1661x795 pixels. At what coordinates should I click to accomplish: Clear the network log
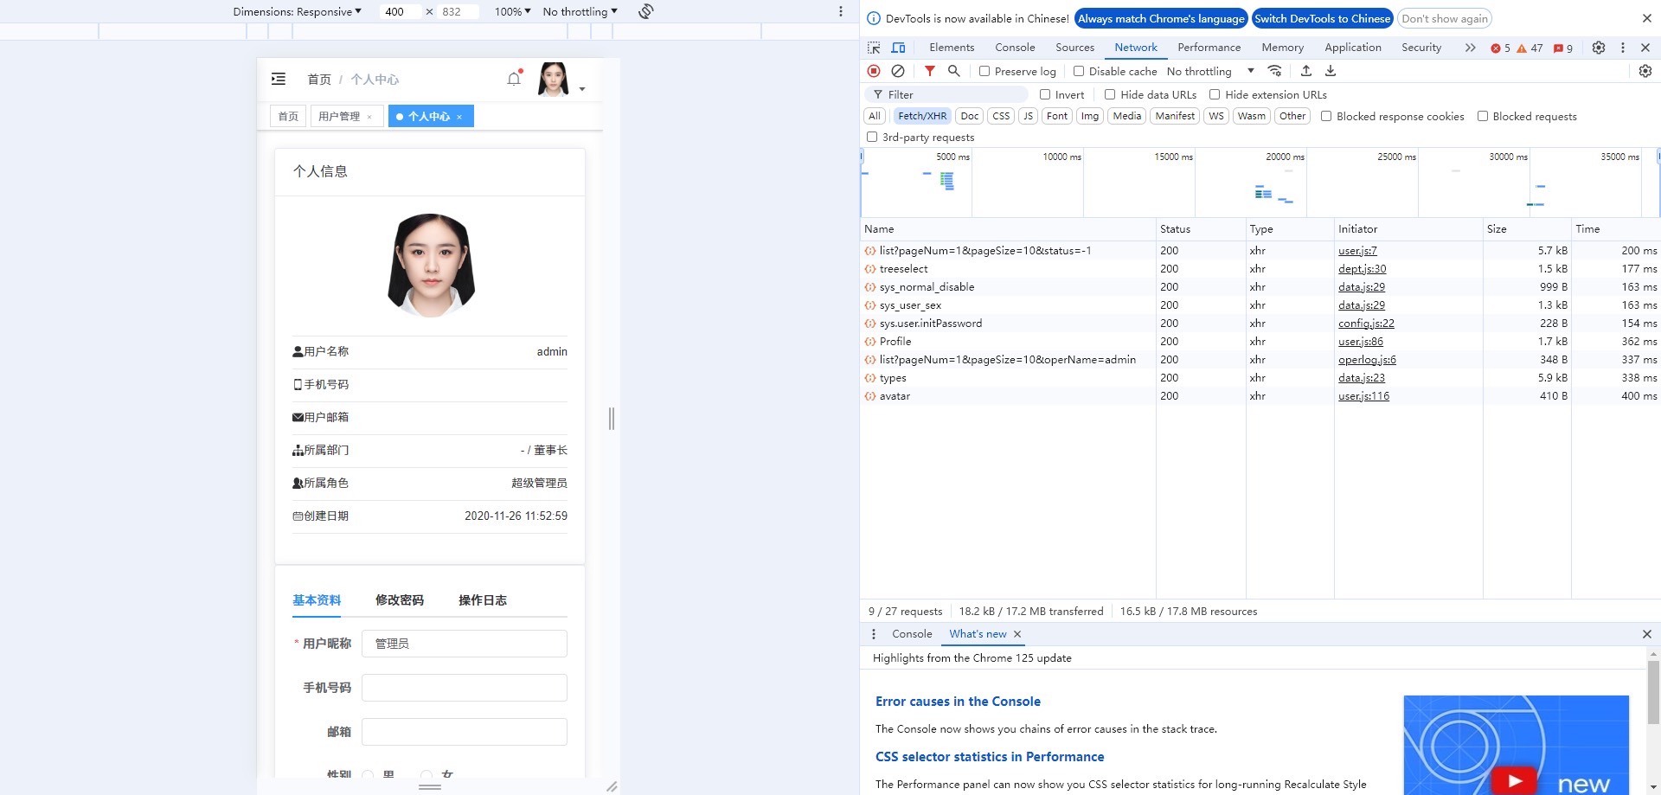(898, 71)
